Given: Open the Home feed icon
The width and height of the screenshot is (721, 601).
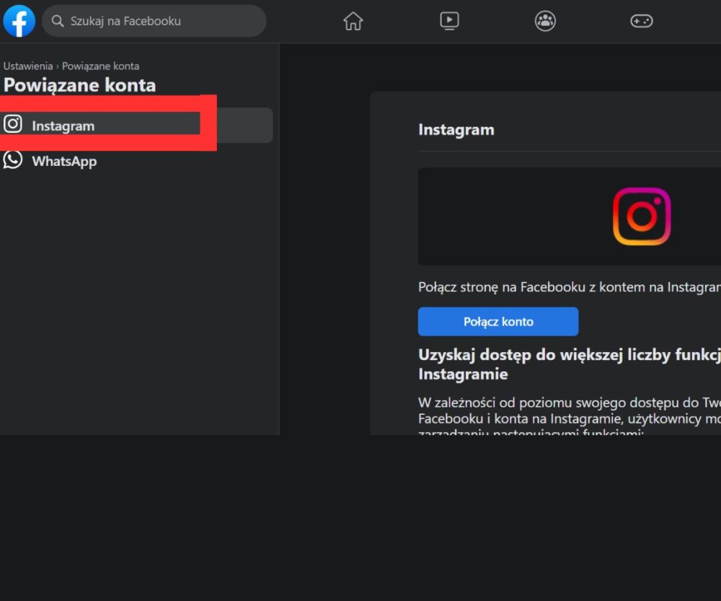Looking at the screenshot, I should click(353, 21).
